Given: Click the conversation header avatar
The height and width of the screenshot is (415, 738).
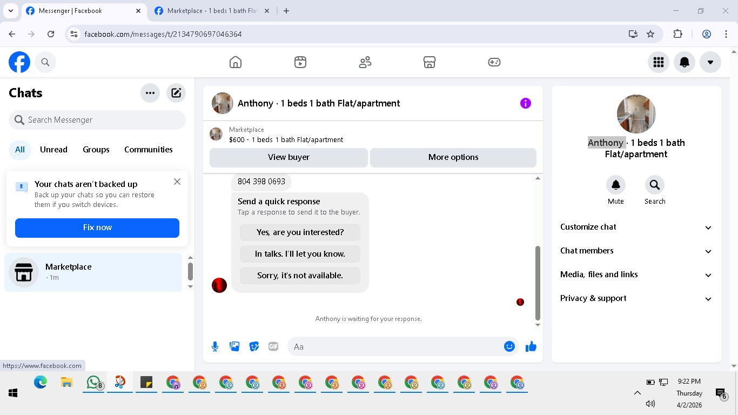Looking at the screenshot, I should tap(223, 103).
